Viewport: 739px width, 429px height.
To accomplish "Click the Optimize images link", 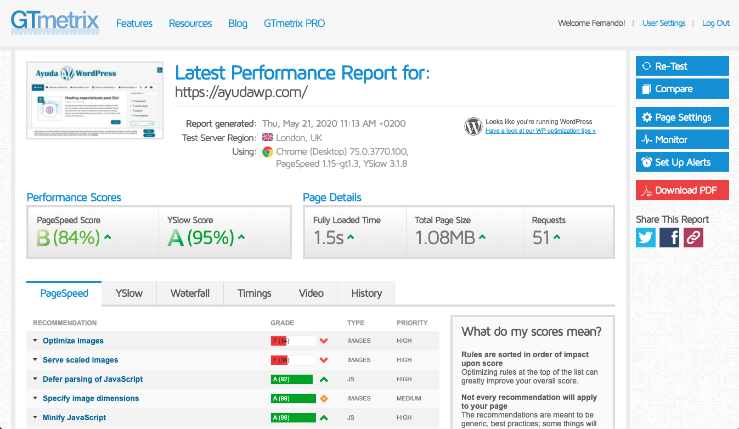I will [73, 341].
